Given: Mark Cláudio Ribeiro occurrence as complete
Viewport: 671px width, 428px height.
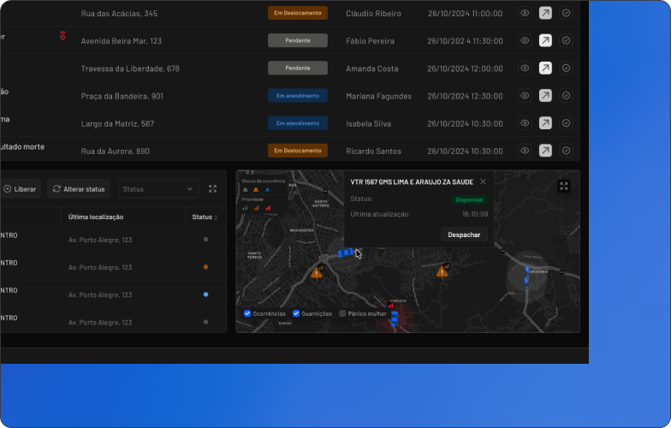Looking at the screenshot, I should pyautogui.click(x=567, y=13).
